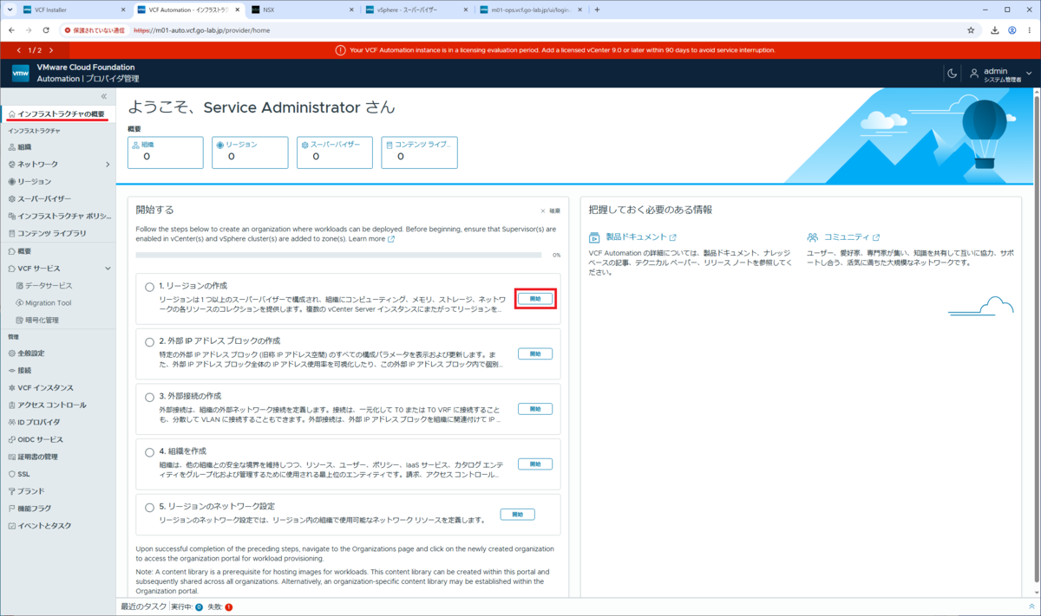Open the コミュニティ link

(851, 237)
